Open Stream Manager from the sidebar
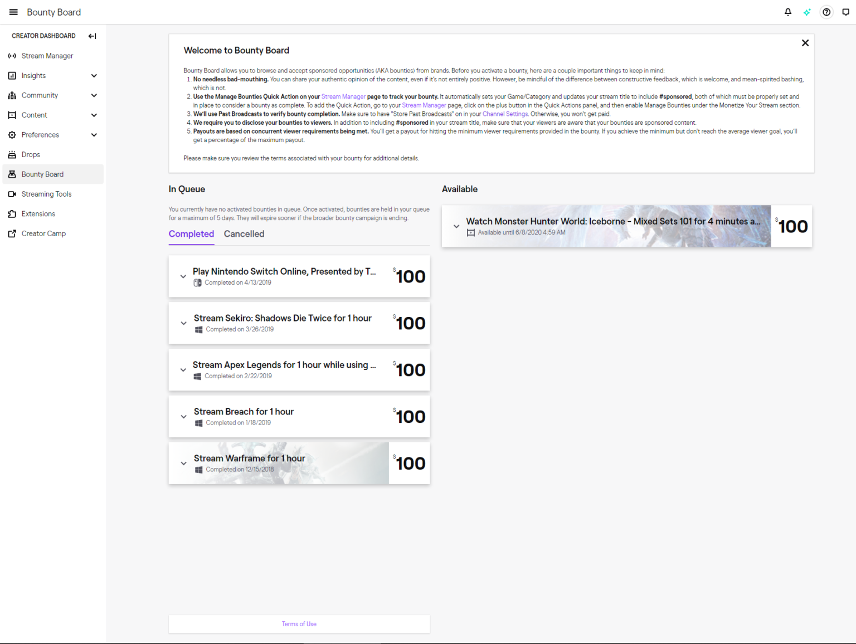The width and height of the screenshot is (856, 644). point(47,55)
